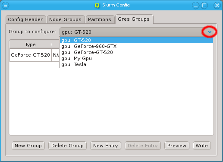The image size is (223, 162).
Task: Select the Gres Groups tab
Action: click(x=134, y=19)
